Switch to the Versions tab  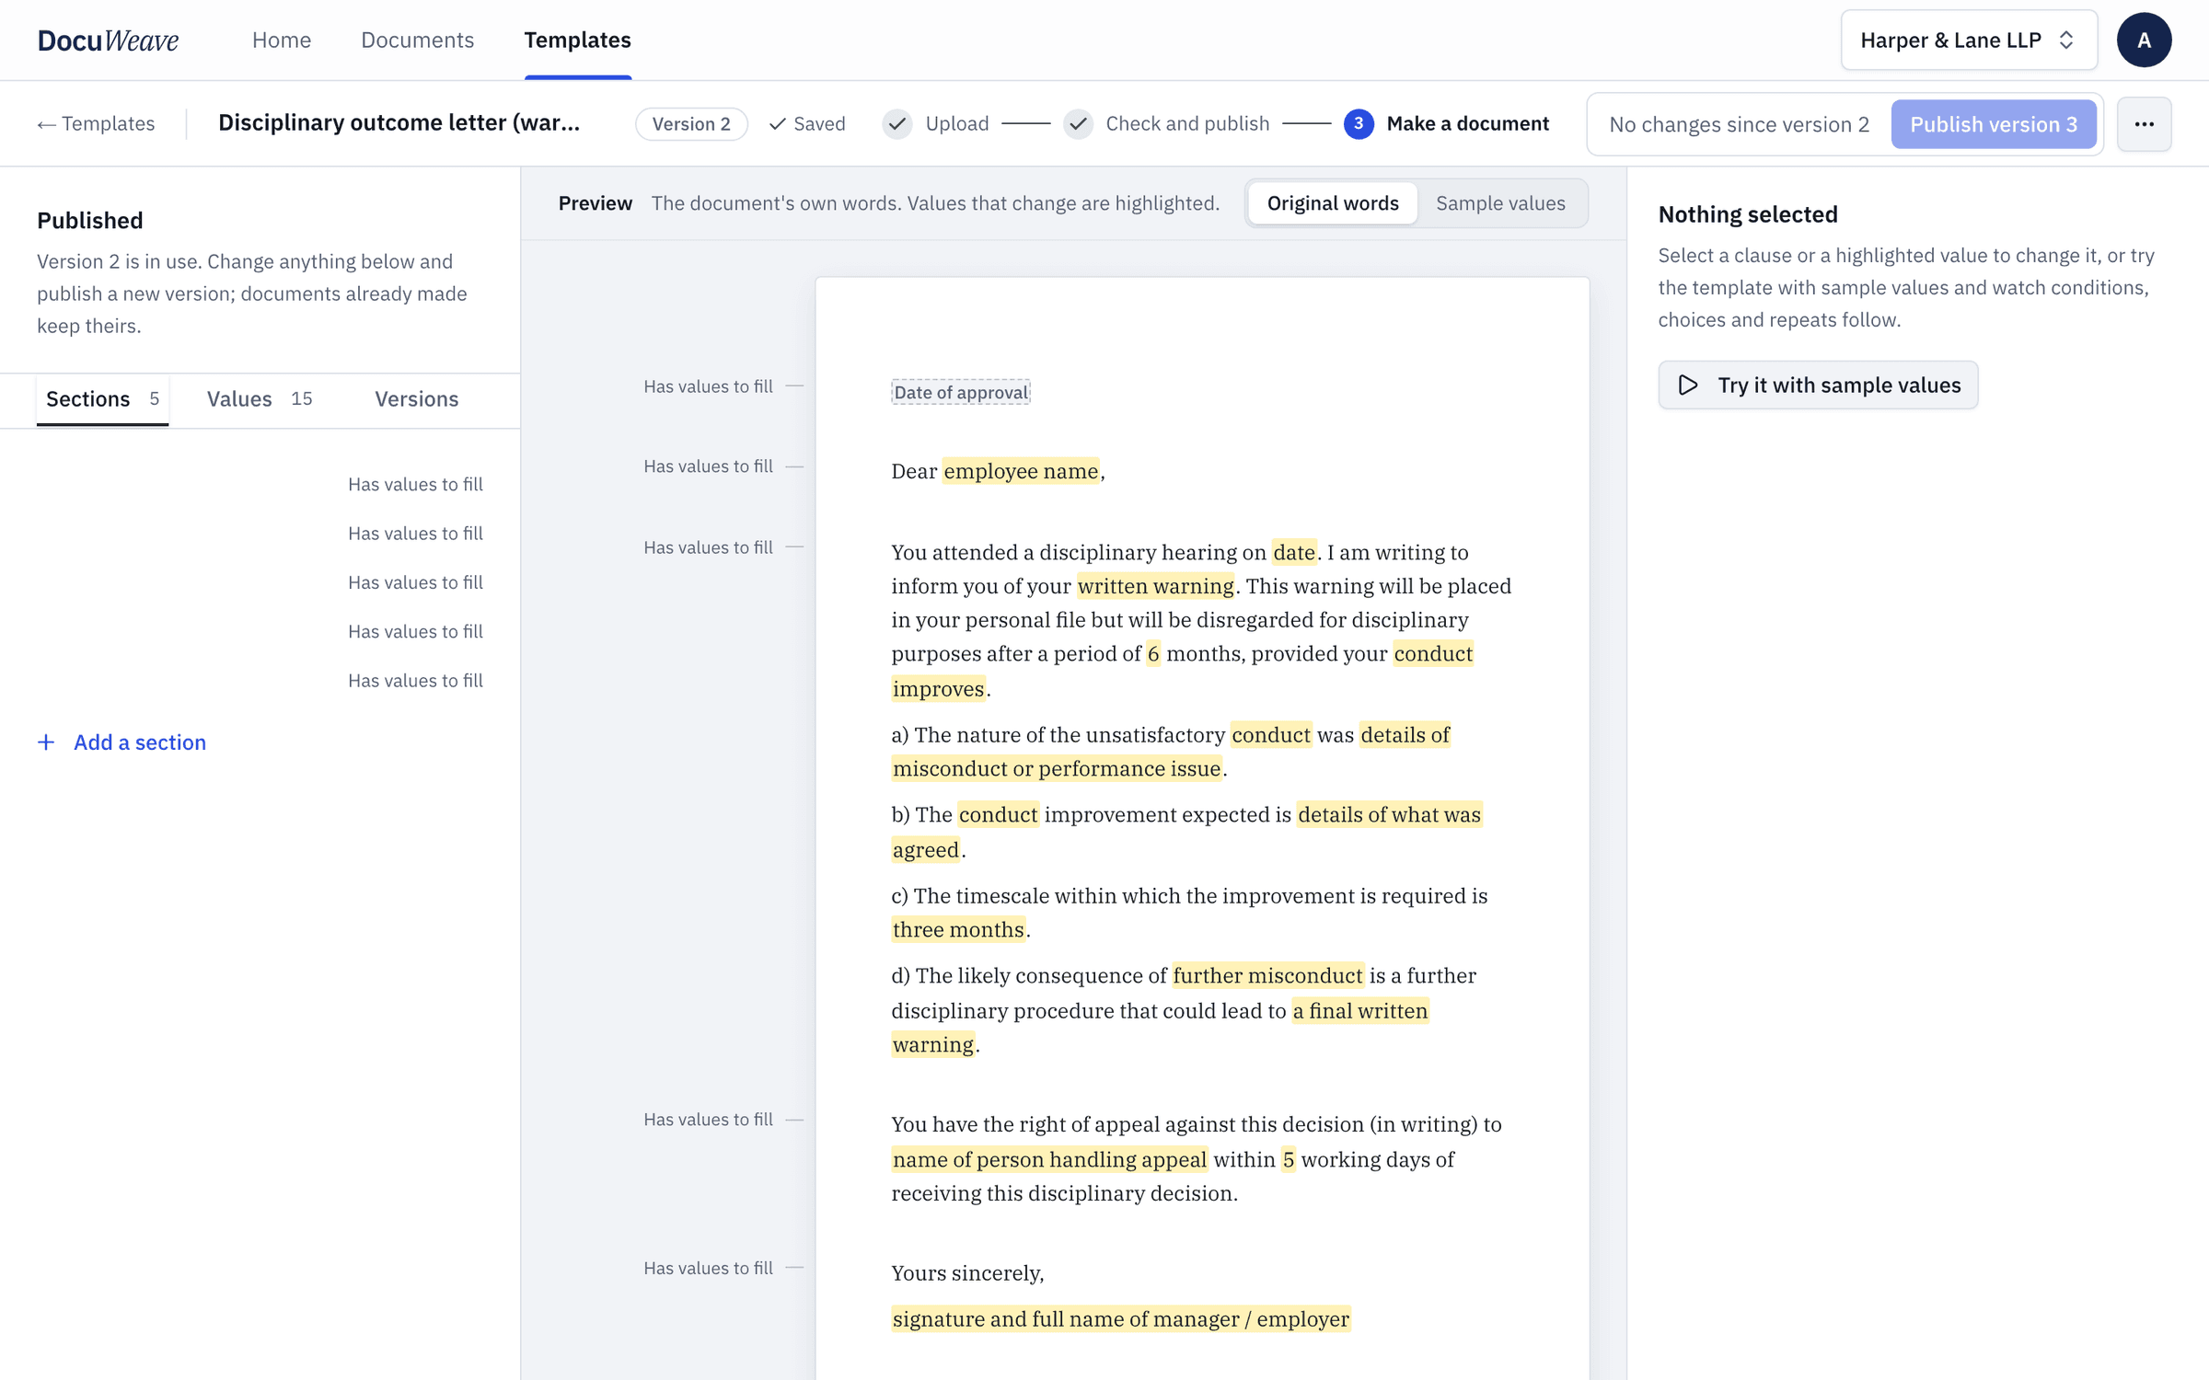(x=416, y=399)
